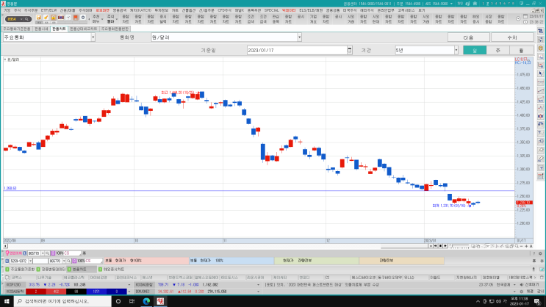The width and height of the screenshot is (546, 307).
Task: Open the notification center icon
Action: click(537, 301)
